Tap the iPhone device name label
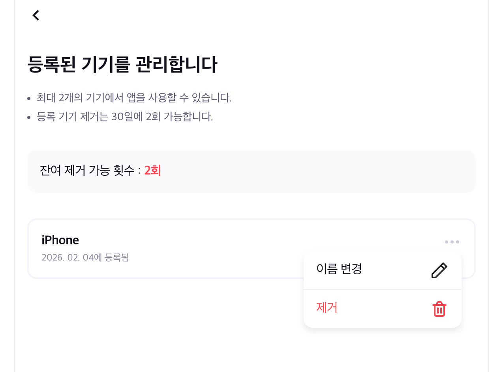 point(60,240)
